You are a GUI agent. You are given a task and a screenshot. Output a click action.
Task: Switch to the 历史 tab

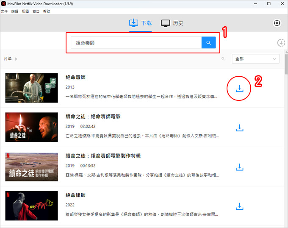pos(172,23)
